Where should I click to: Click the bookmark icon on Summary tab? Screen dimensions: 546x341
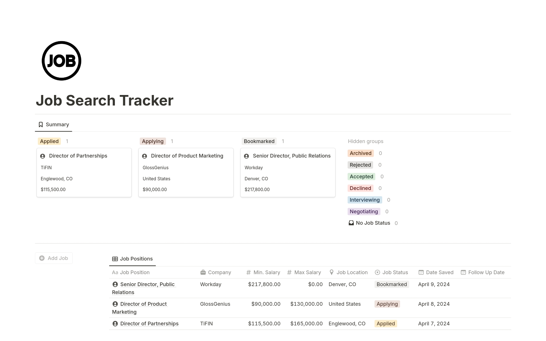(x=41, y=125)
